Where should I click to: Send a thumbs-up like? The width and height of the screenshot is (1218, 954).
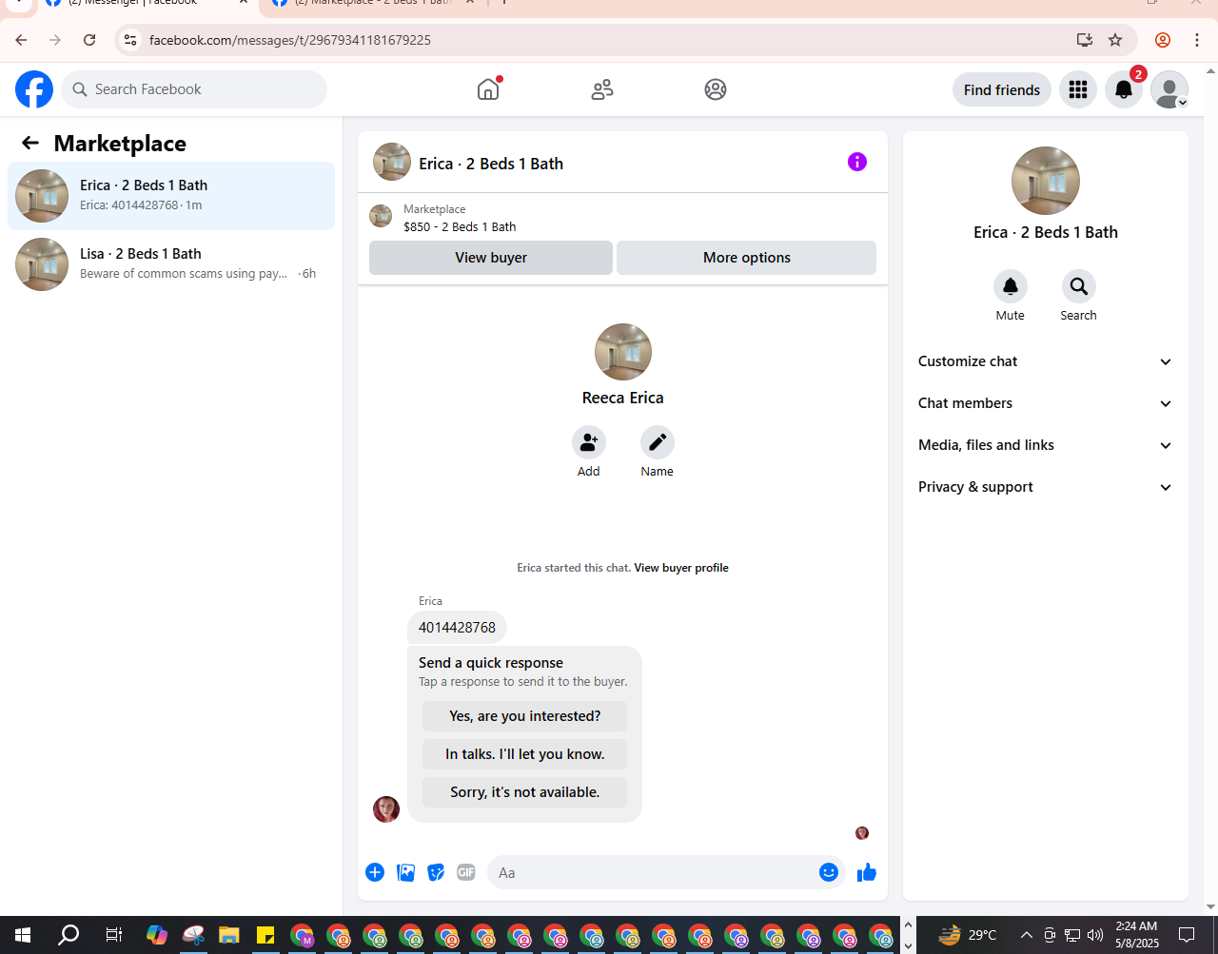(x=866, y=872)
